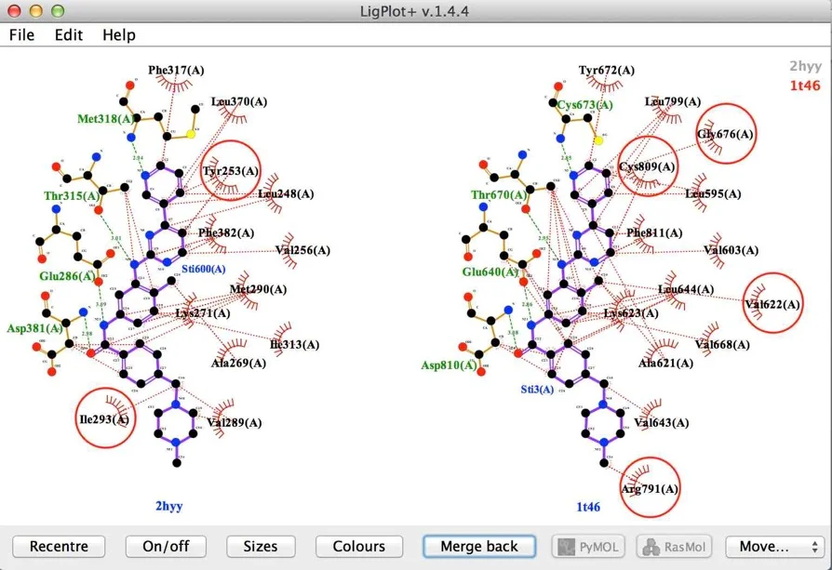This screenshot has width=832, height=570.
Task: Select residue Phe317(A)
Action: click(176, 70)
